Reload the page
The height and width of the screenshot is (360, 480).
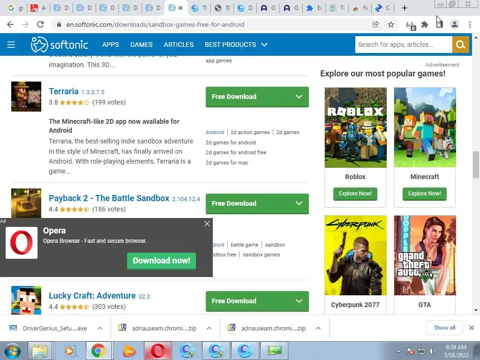click(40, 24)
